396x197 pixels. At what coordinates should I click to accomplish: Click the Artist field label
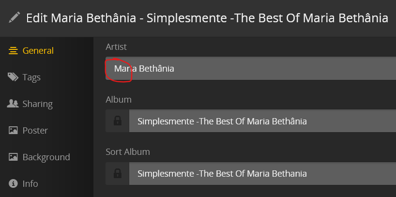[x=116, y=46]
